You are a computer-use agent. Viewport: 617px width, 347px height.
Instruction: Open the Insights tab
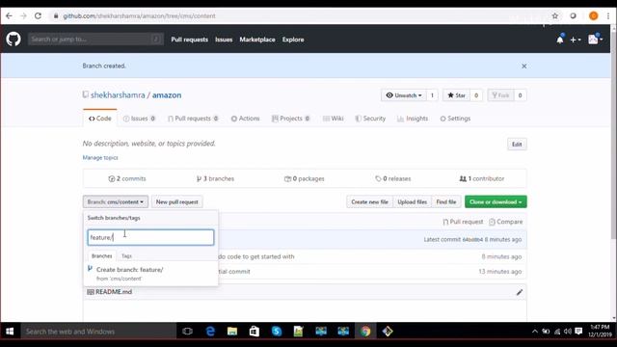(413, 119)
